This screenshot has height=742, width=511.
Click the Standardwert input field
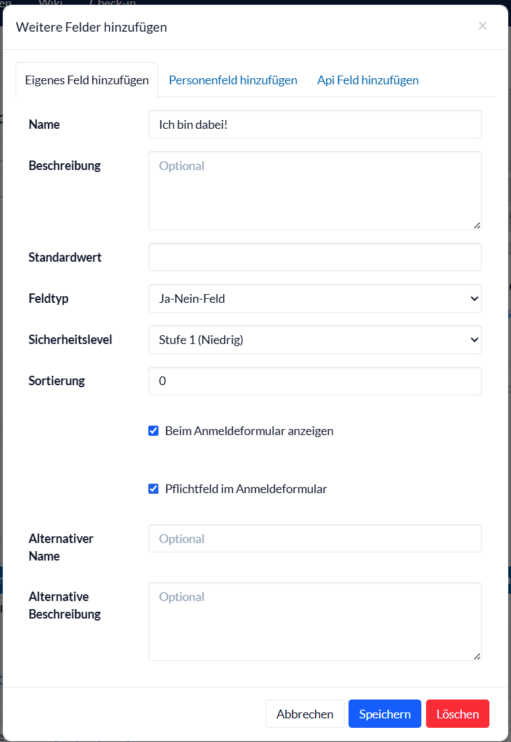coord(315,257)
